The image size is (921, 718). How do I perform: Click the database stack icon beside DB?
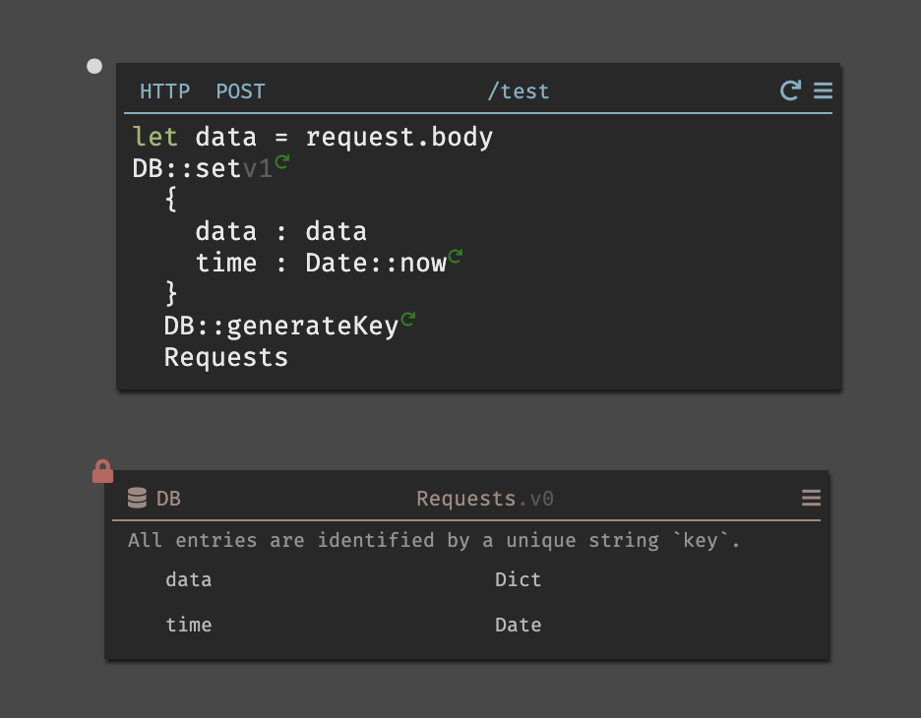138,499
